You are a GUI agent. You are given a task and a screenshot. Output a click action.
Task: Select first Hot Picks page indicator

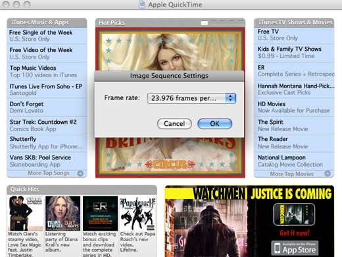pos(205,23)
